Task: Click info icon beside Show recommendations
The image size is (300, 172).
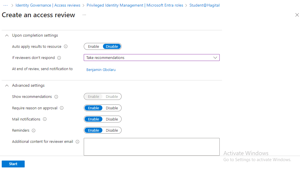Action: pos(56,97)
